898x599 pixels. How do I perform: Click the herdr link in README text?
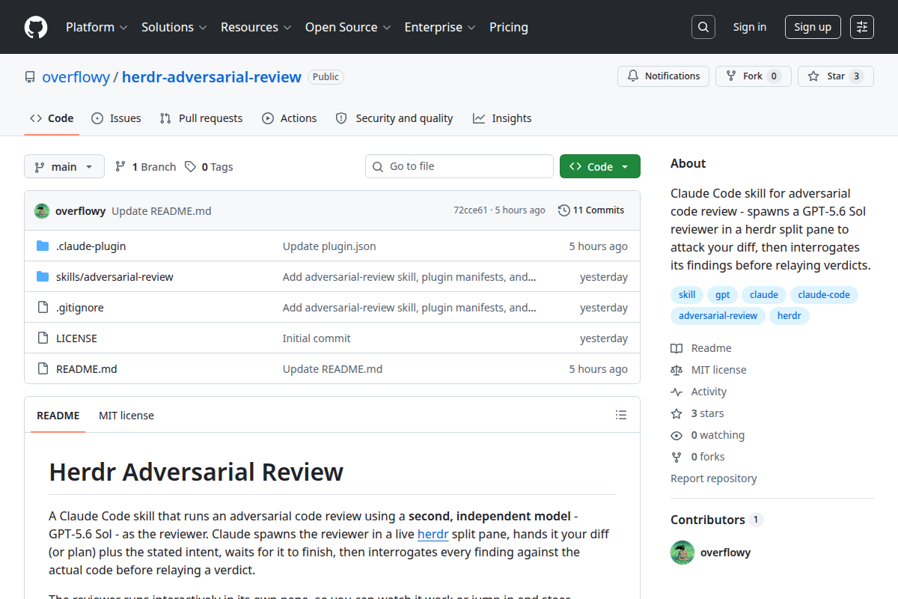tap(433, 535)
